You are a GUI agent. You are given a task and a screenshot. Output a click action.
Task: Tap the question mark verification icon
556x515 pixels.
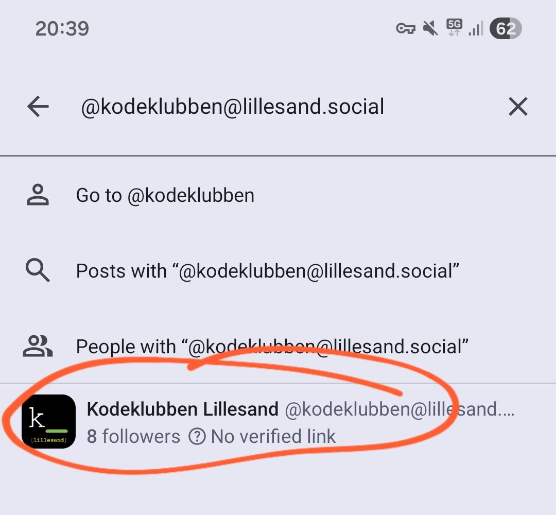pos(197,436)
